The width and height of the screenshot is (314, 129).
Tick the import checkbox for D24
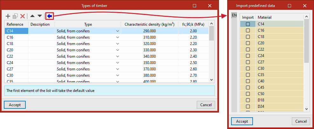point(248,106)
